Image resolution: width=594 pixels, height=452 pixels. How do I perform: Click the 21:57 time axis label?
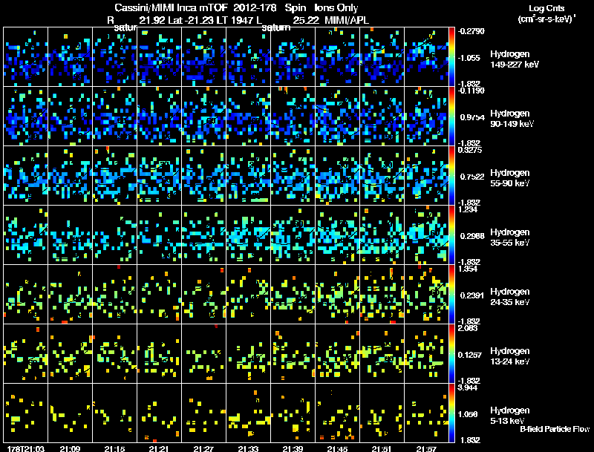pyautogui.click(x=426, y=448)
